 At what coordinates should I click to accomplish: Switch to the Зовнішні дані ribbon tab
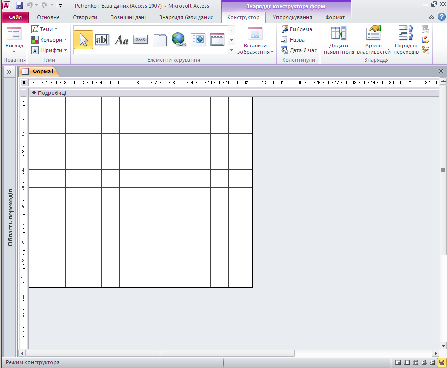coord(128,17)
